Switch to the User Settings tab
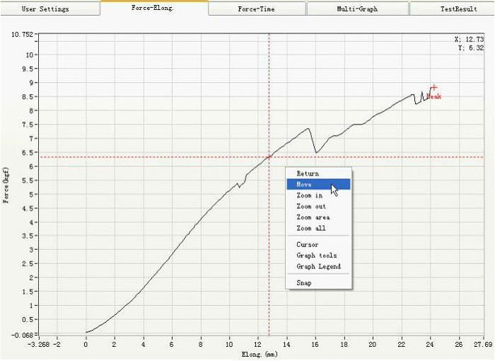The image size is (495, 361). pyautogui.click(x=49, y=8)
